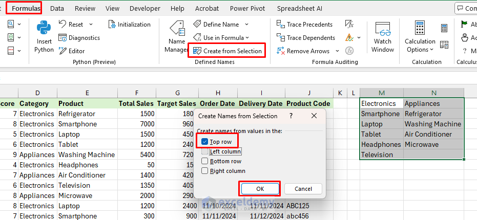The image size is (477, 220).
Task: Click the Show Formulas icon
Action: [349, 24]
